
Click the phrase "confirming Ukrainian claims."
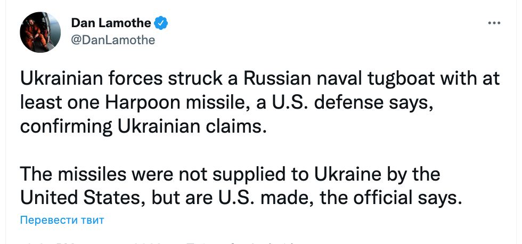click(142, 128)
